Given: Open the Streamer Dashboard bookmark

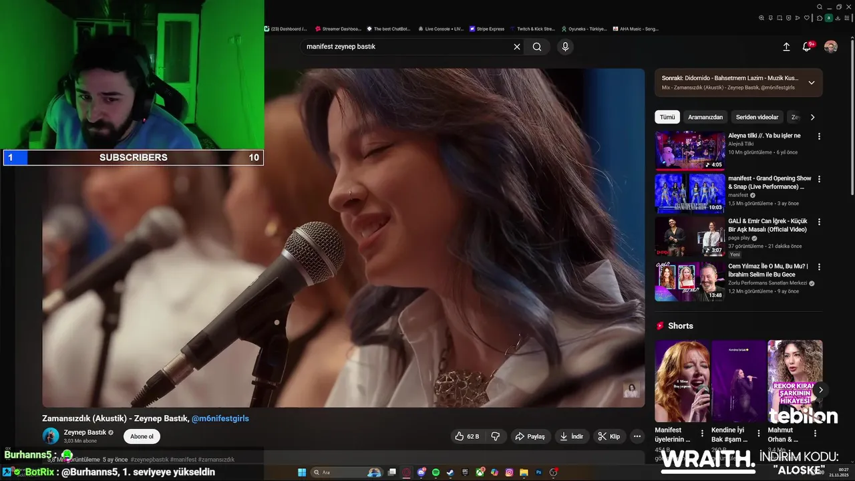Looking at the screenshot, I should tap(338, 29).
